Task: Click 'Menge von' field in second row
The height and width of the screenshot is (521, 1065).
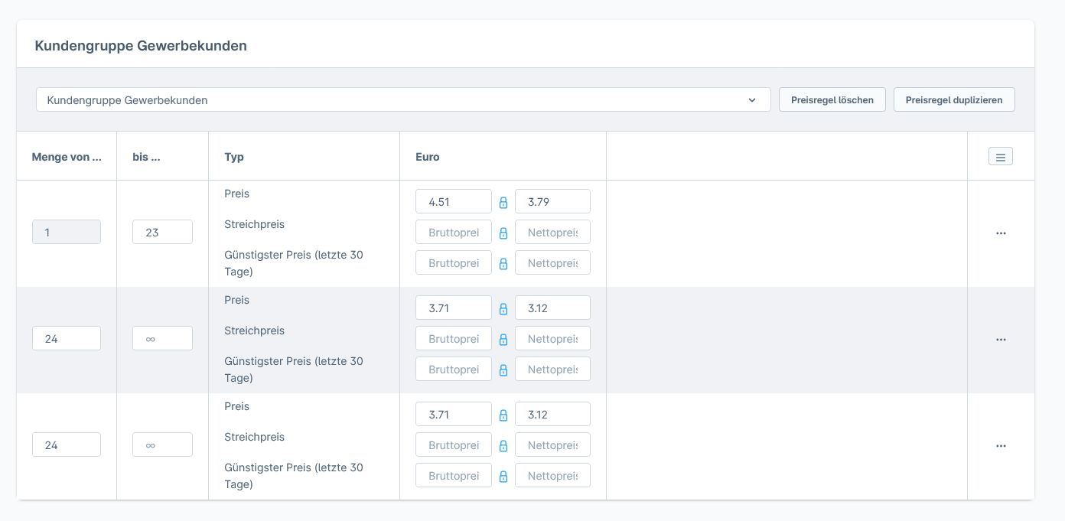Action: pos(67,339)
